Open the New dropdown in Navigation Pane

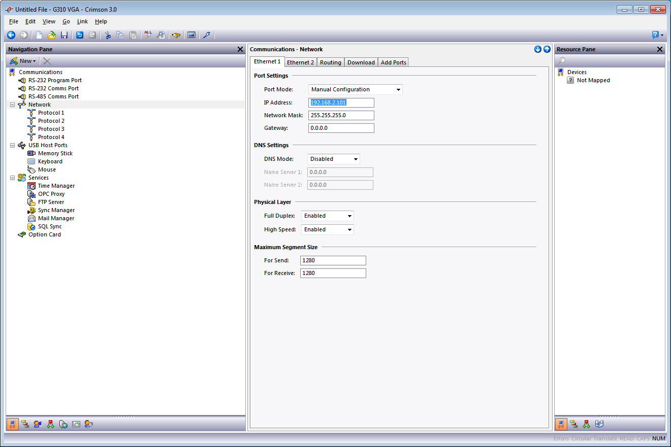[23, 61]
